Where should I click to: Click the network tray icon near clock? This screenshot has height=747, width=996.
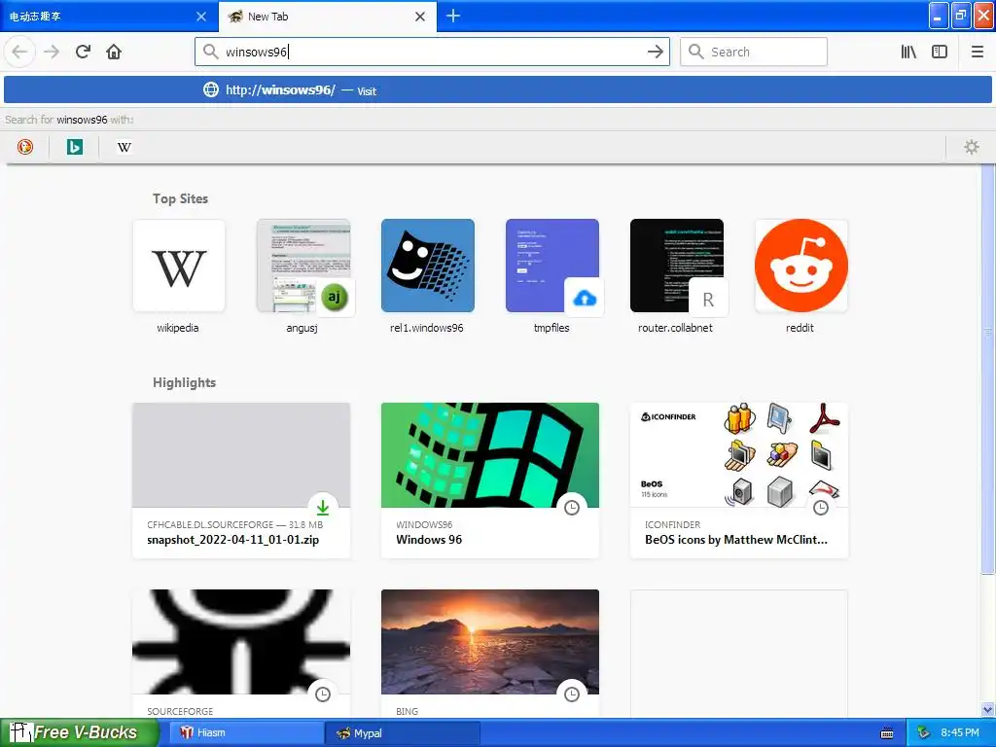tap(923, 733)
